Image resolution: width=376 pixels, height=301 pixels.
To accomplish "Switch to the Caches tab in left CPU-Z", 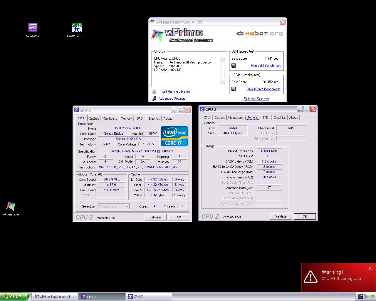I will (x=94, y=118).
